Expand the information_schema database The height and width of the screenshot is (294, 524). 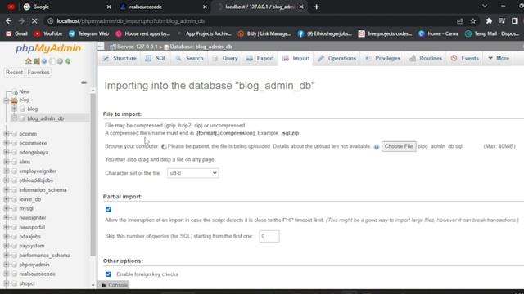click(x=7, y=190)
